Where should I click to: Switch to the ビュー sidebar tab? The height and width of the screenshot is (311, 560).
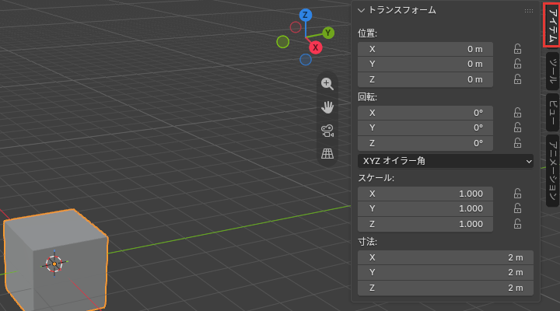click(x=552, y=113)
